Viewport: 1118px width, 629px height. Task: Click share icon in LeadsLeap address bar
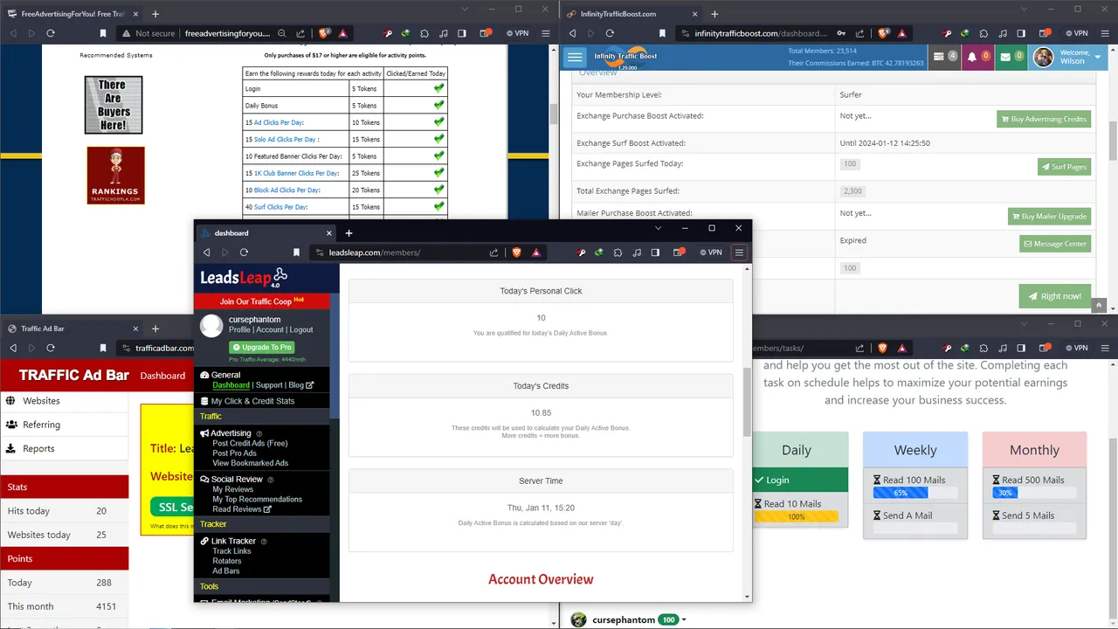coord(493,252)
